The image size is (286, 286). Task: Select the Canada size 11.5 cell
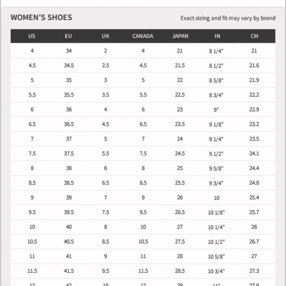[143, 271]
